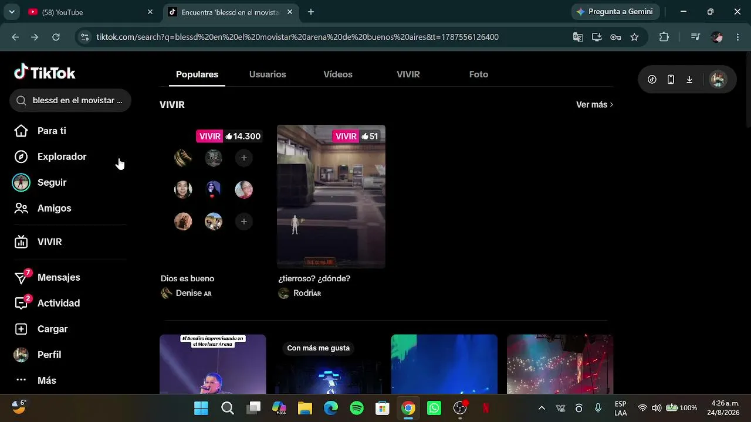Screen dimensions: 751x422
Task: View site information icon before the URL
Action: pyautogui.click(x=84, y=37)
